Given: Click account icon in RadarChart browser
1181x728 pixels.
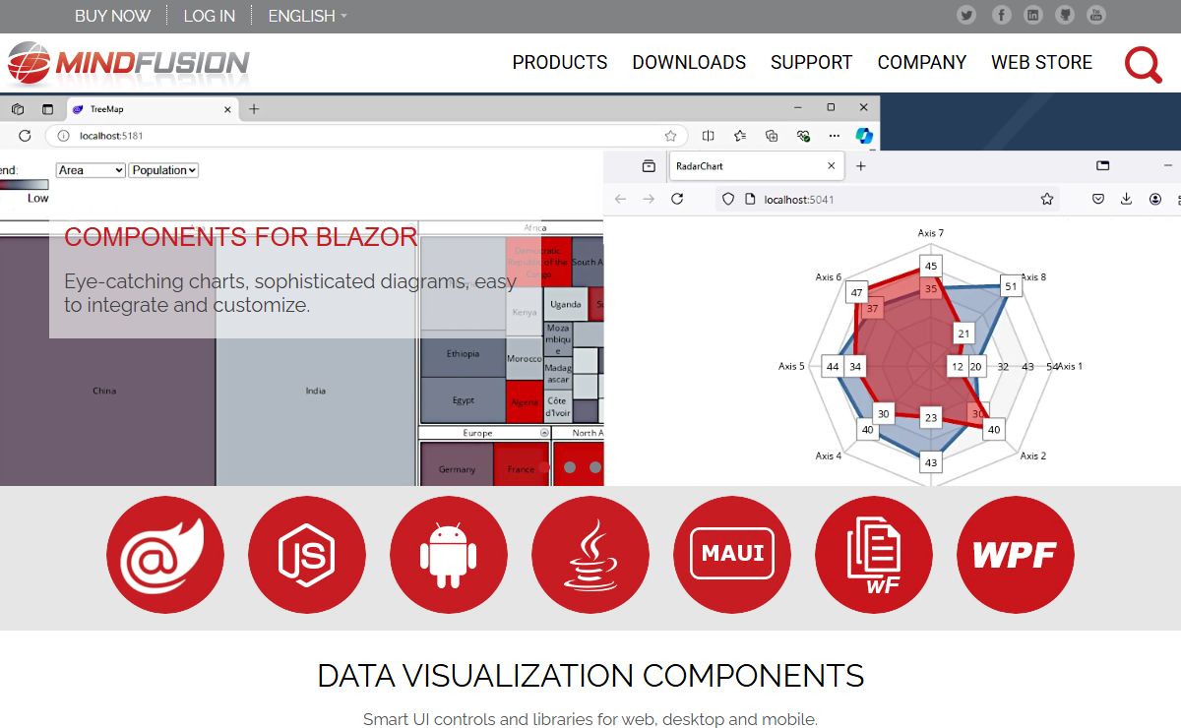Looking at the screenshot, I should (x=1155, y=199).
